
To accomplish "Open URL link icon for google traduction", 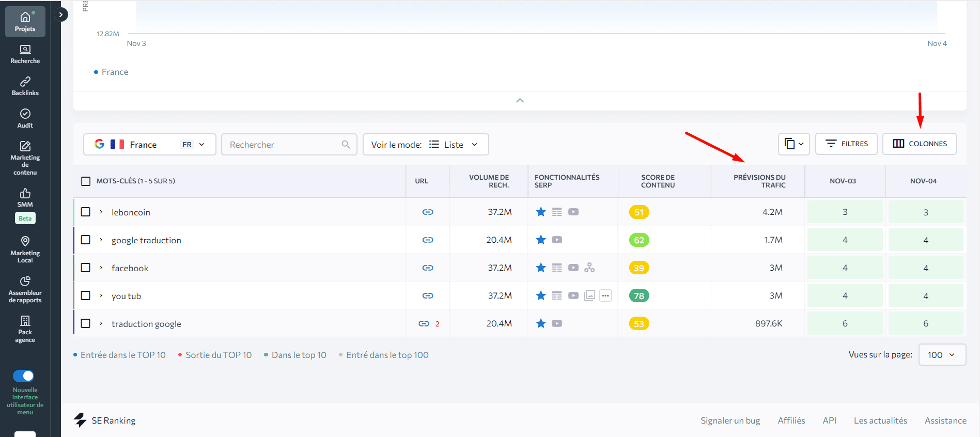I will click(428, 240).
